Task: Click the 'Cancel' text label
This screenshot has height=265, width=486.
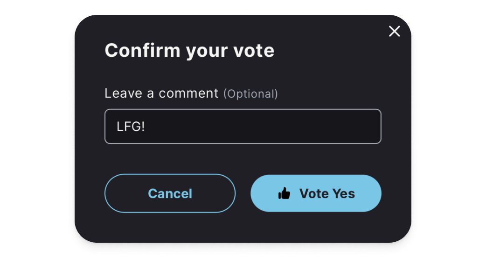Action: point(170,193)
